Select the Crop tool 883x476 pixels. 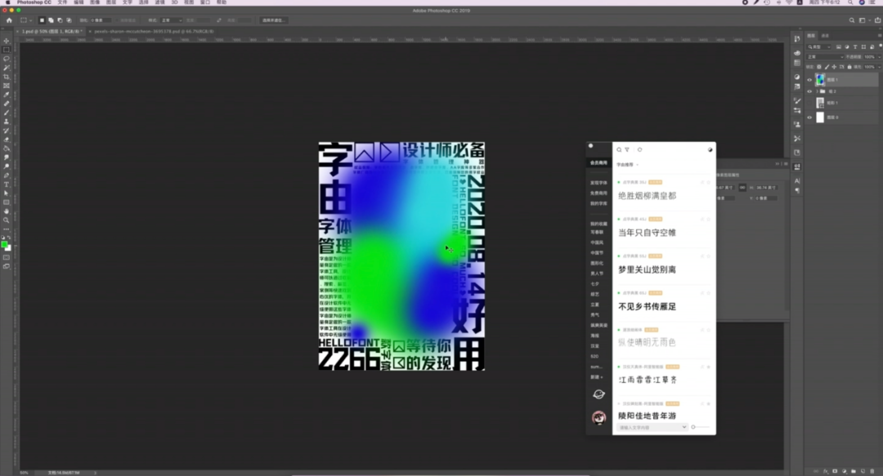tap(7, 77)
